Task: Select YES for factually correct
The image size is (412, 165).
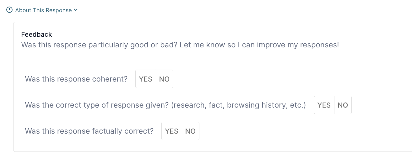Action: tap(171, 131)
